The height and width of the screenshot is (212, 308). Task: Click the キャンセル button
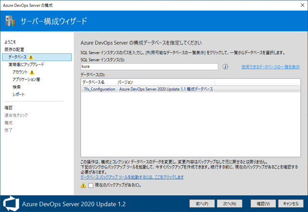coord(291,204)
